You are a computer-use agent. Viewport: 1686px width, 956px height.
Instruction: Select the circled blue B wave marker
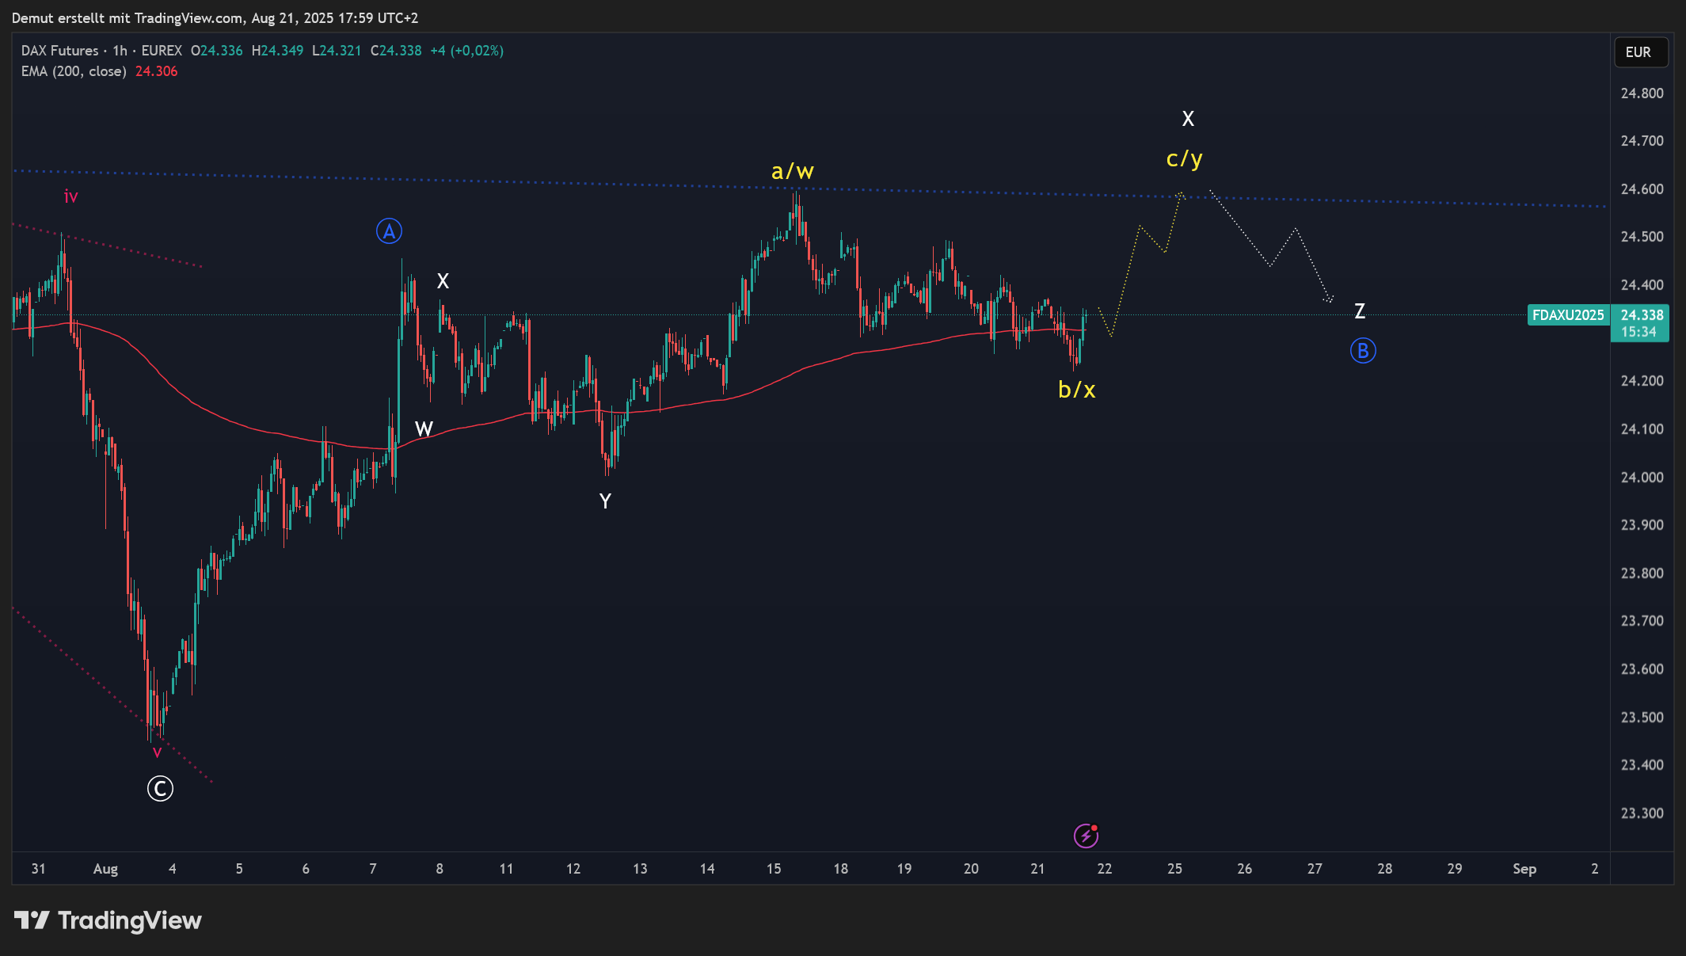[1363, 351]
